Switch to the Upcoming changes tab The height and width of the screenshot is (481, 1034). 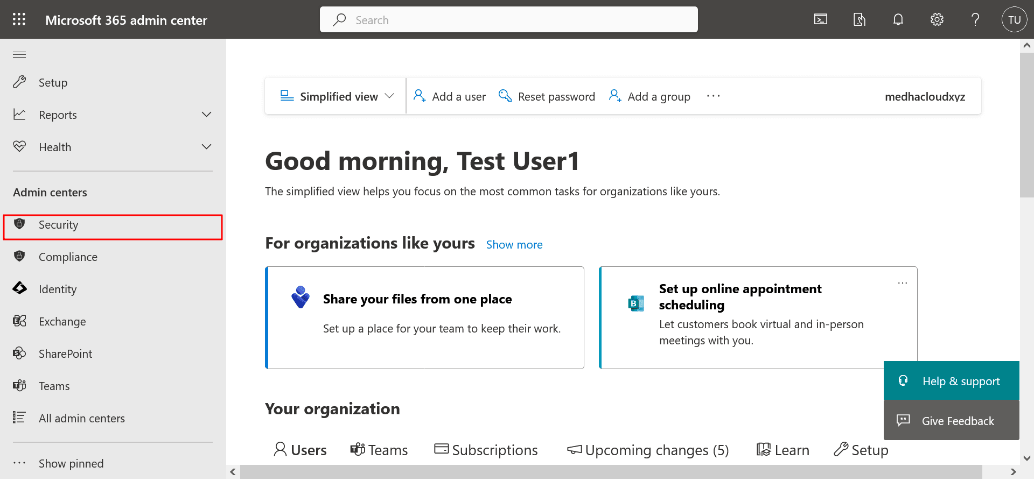648,450
